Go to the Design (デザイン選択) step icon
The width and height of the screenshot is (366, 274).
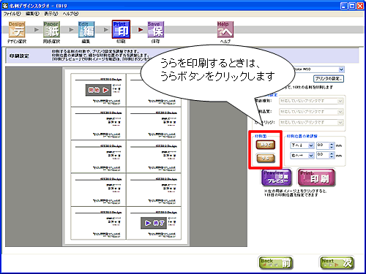(17, 30)
